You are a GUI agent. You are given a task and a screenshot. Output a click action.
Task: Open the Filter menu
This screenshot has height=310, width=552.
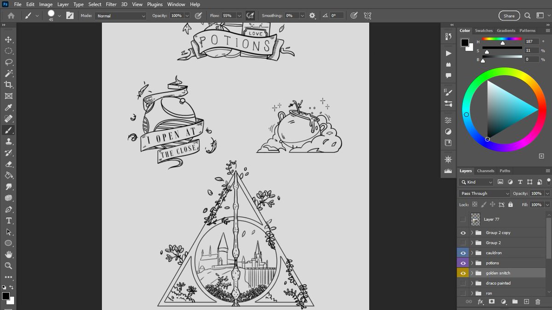pyautogui.click(x=111, y=4)
